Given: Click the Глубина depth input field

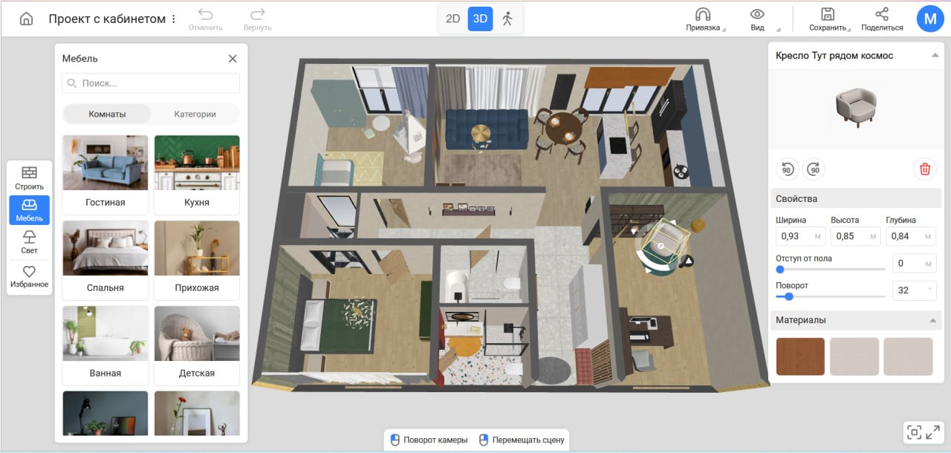Looking at the screenshot, I should click(911, 236).
